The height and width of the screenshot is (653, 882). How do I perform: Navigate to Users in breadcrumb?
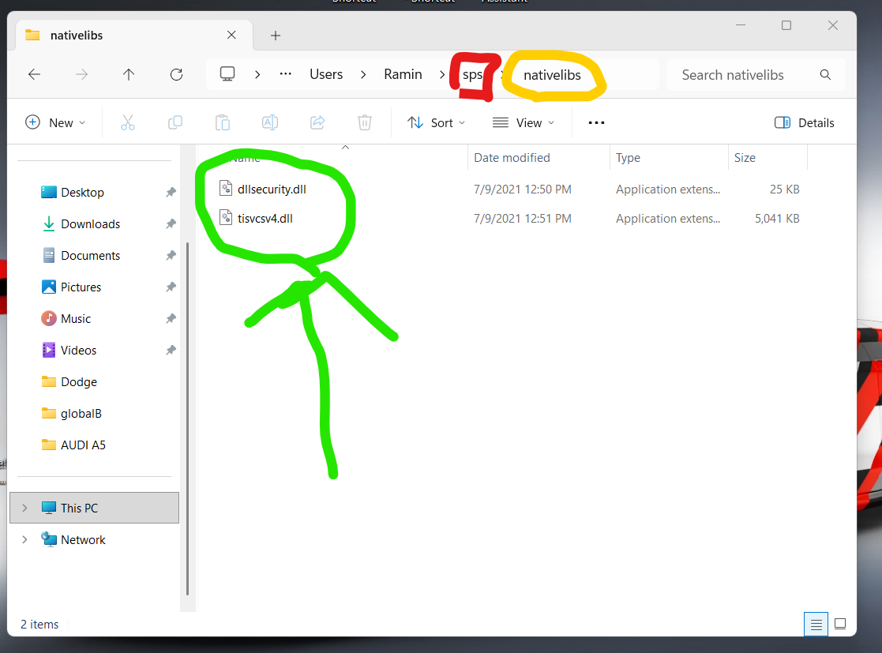pos(326,74)
